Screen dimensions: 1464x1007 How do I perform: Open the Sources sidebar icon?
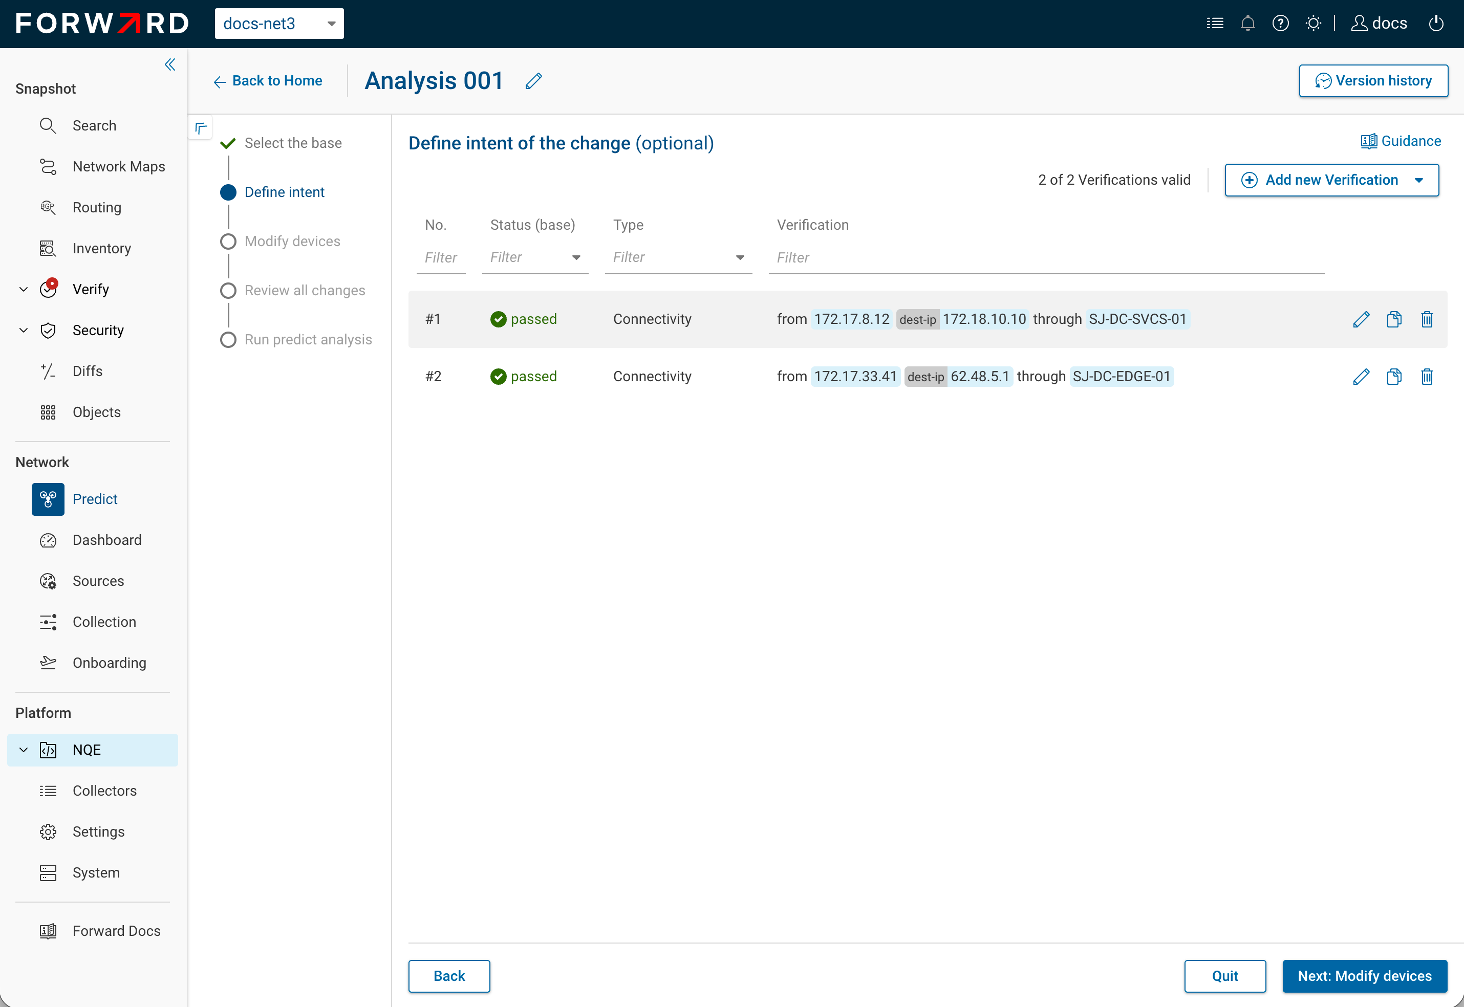tap(48, 581)
